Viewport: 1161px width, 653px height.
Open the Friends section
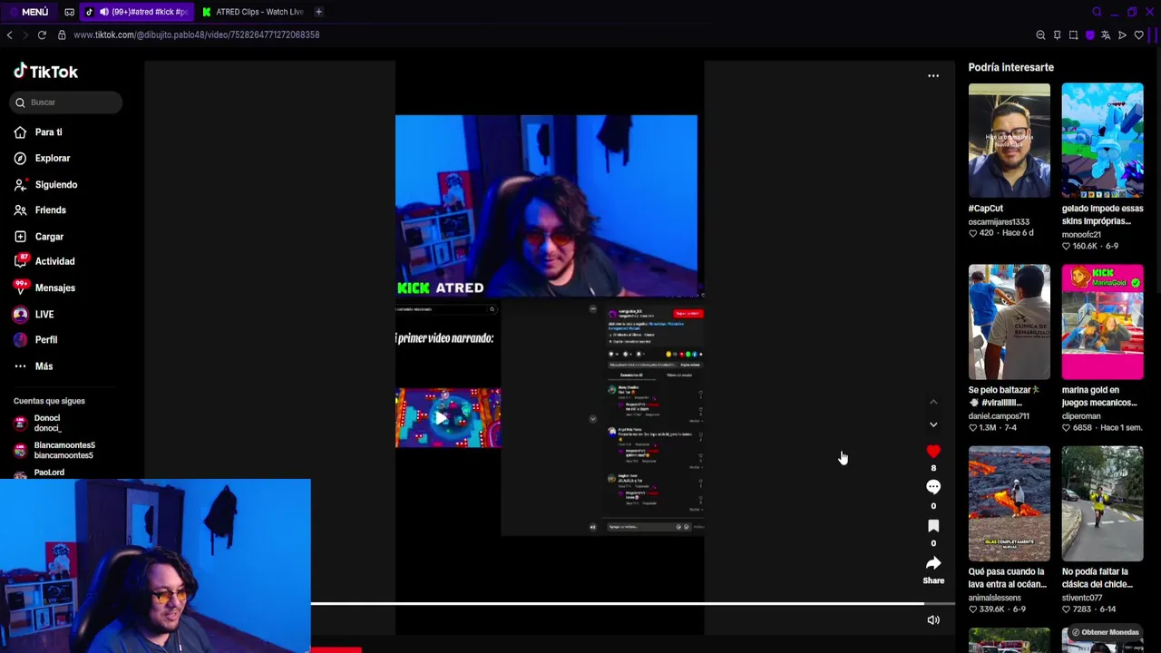click(50, 210)
